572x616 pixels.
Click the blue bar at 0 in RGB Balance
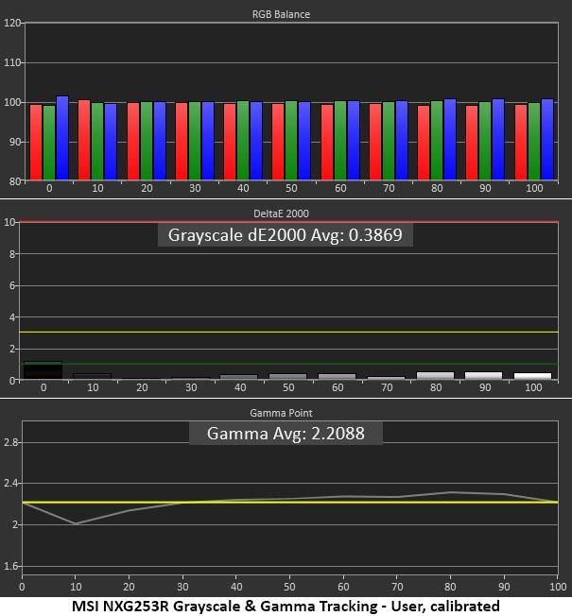point(62,138)
